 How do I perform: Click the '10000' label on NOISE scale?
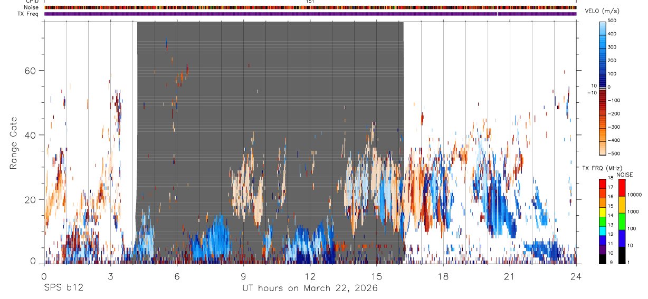tap(636, 195)
